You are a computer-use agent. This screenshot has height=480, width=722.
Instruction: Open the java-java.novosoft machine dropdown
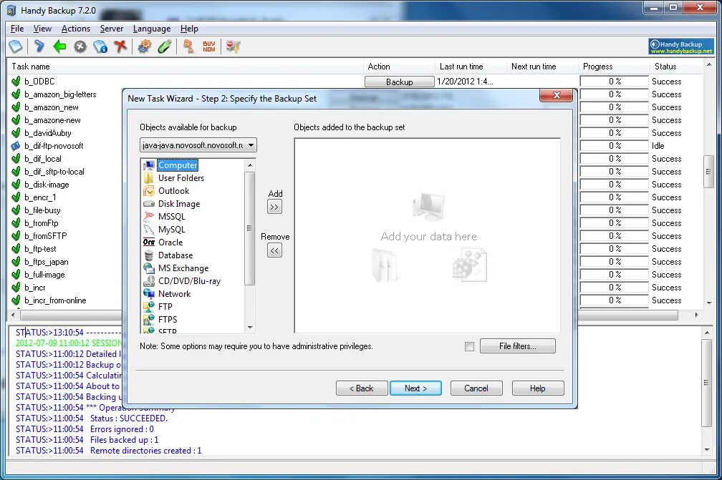(x=251, y=145)
